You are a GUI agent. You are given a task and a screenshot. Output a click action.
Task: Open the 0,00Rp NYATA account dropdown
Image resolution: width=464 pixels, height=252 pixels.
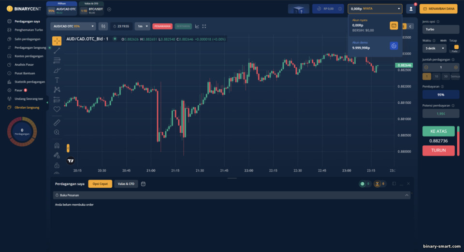[375, 9]
